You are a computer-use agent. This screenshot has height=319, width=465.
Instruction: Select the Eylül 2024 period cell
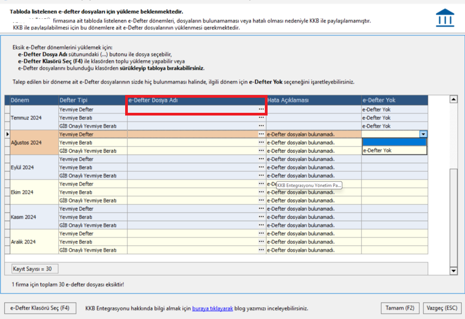coord(34,167)
